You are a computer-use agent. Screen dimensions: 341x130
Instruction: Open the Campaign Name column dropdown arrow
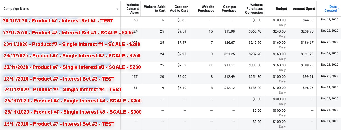tap(118, 9)
